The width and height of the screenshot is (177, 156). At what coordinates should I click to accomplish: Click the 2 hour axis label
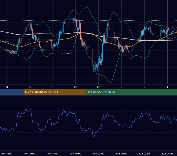click(144, 87)
